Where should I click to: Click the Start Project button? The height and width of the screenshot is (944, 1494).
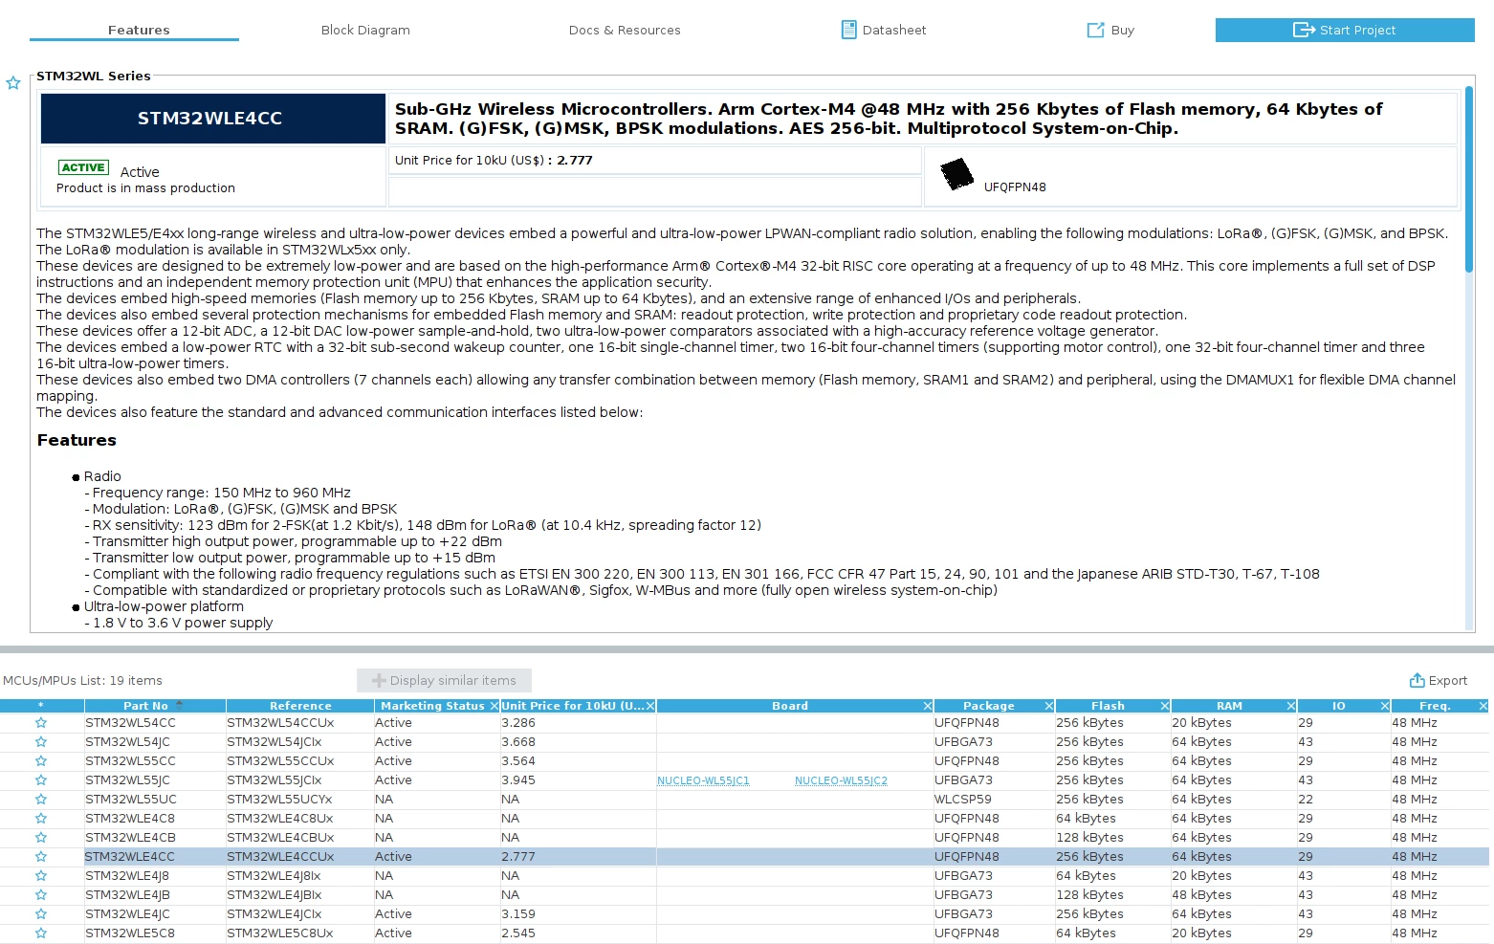point(1345,30)
